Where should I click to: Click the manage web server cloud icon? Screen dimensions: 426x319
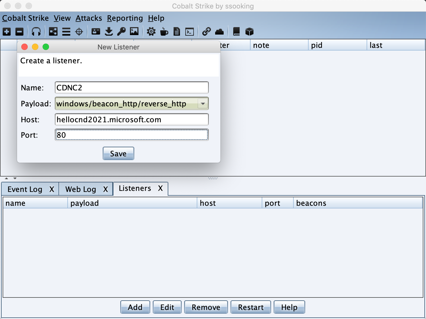(219, 32)
